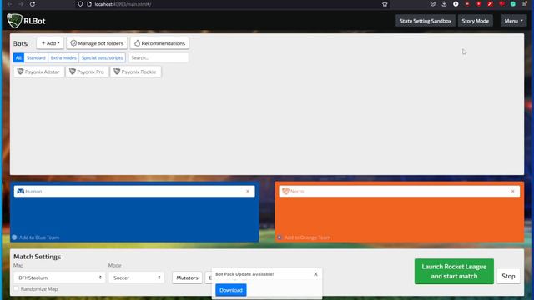Viewport: 534px width, 300px height.
Task: Select the Necto bot card
Action: point(399,191)
